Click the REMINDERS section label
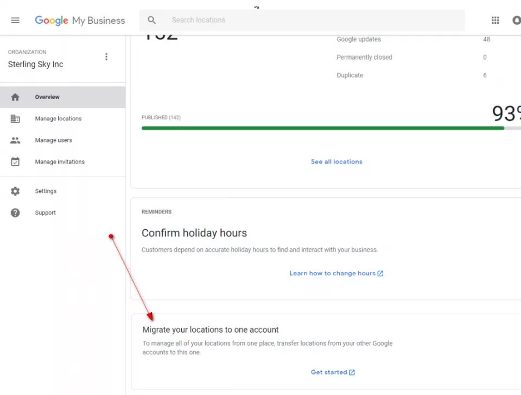 (156, 212)
